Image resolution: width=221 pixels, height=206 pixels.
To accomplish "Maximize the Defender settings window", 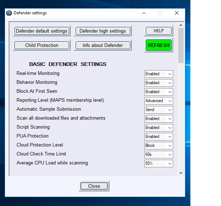I will click(x=160, y=13).
